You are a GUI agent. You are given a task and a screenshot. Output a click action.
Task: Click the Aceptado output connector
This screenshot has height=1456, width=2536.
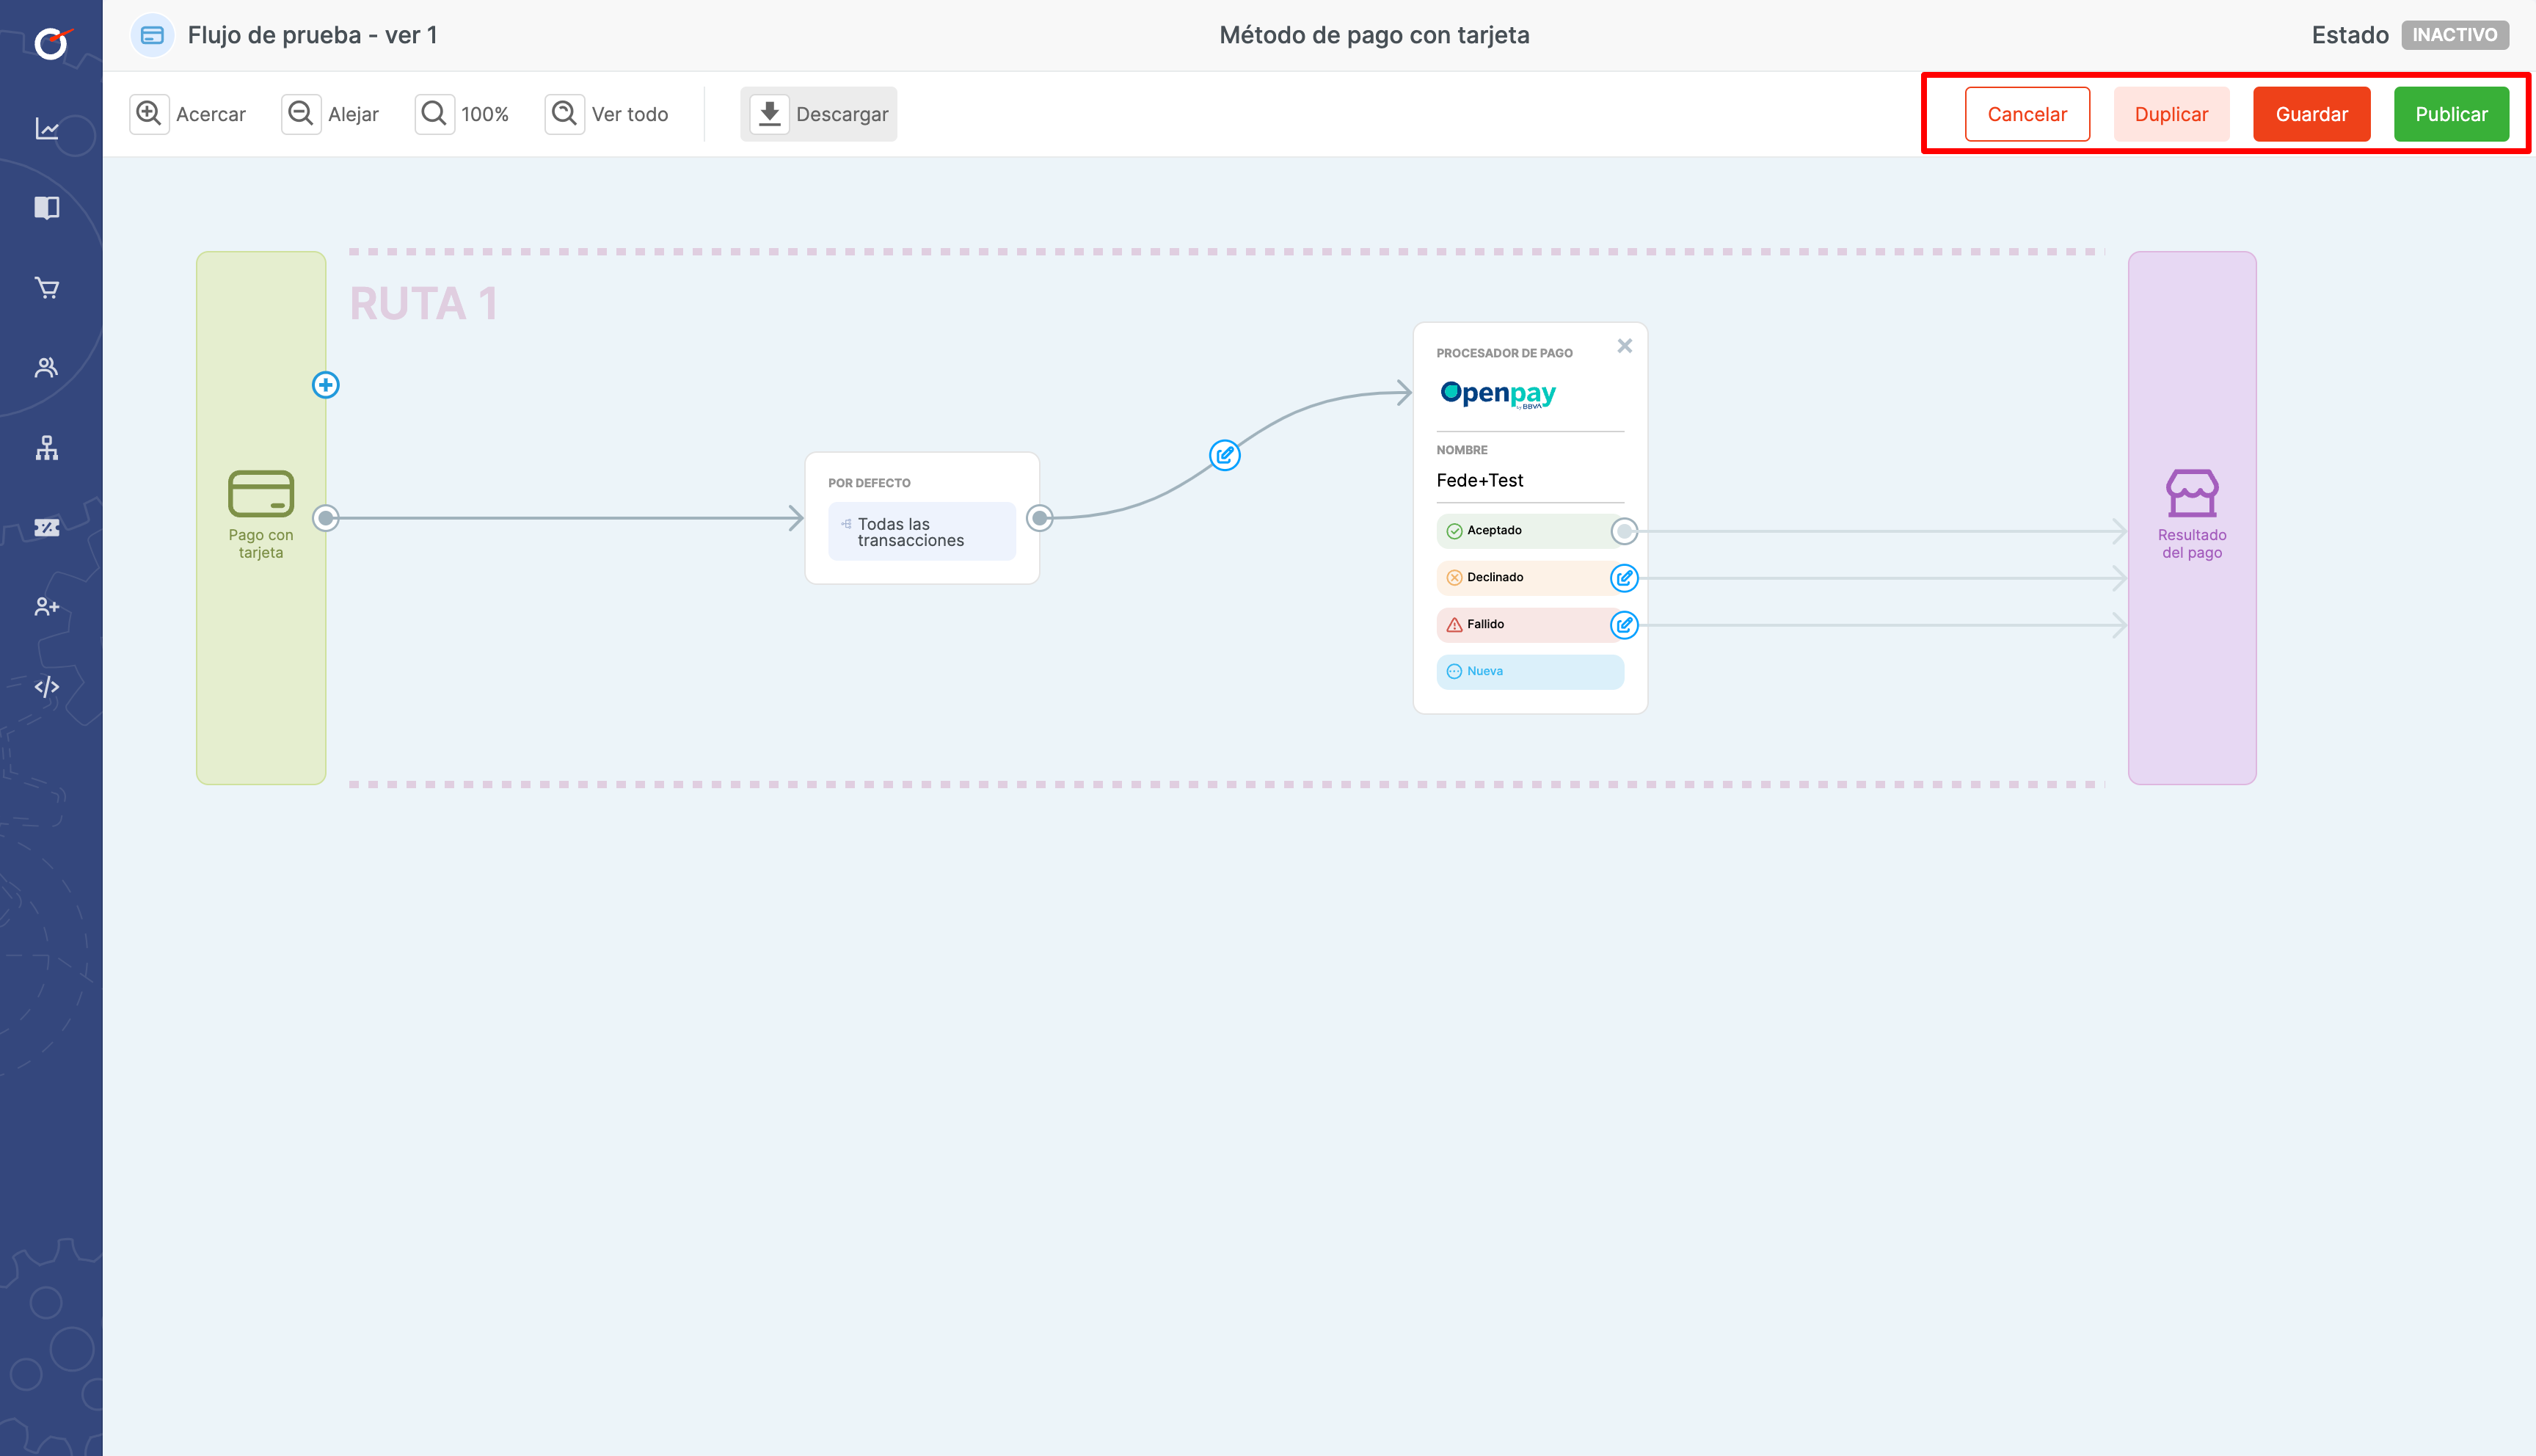pos(1625,531)
